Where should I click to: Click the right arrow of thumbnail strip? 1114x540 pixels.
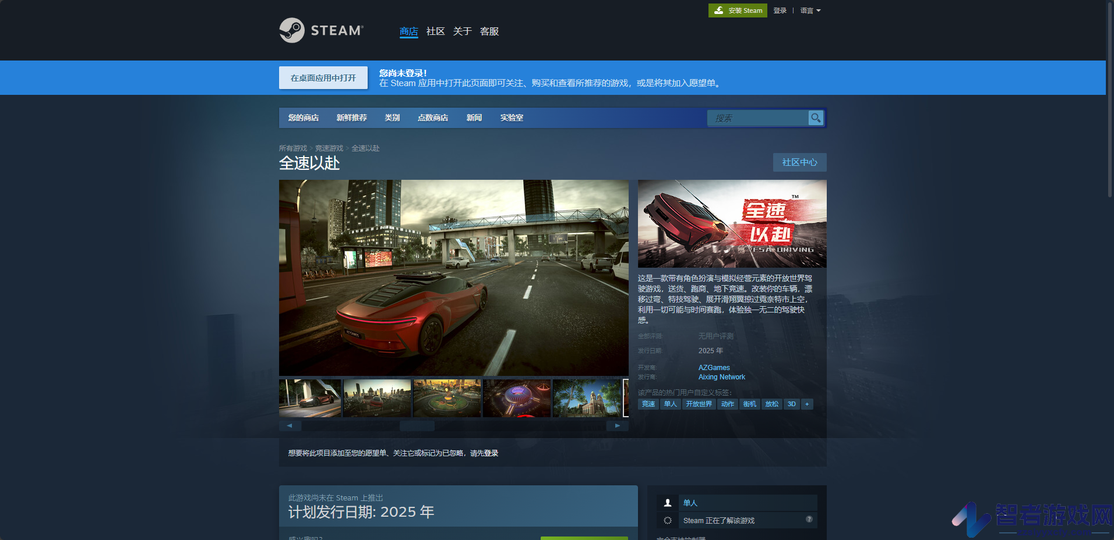[618, 426]
